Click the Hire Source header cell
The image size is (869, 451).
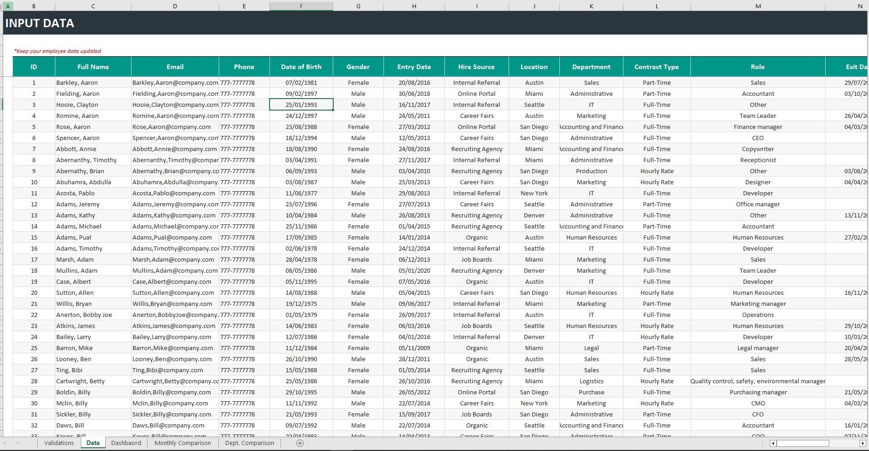[x=477, y=67]
